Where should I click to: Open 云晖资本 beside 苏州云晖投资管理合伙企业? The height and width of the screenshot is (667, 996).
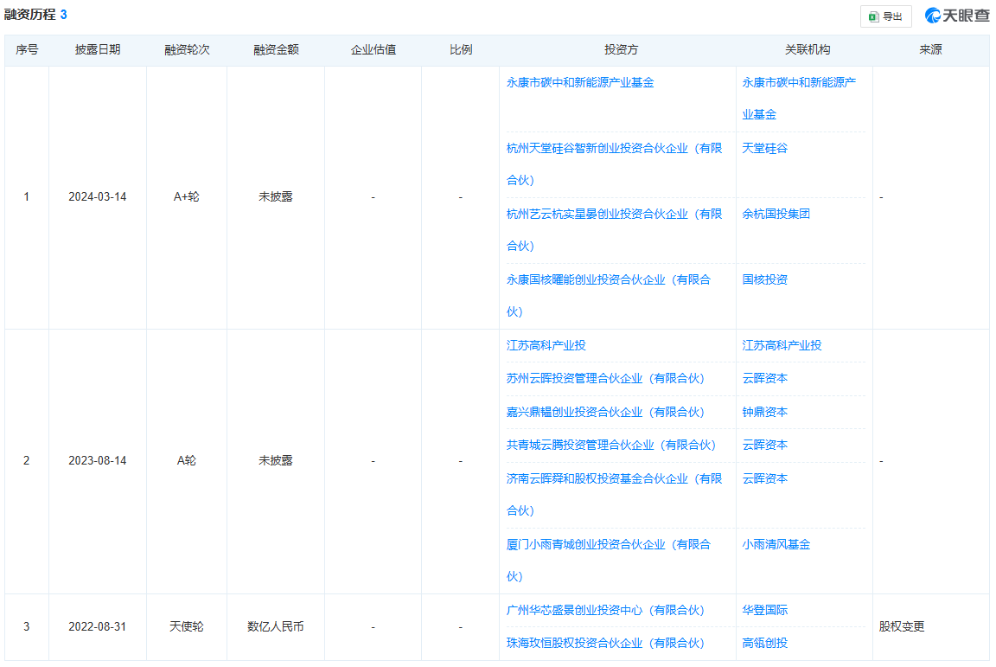coord(765,378)
